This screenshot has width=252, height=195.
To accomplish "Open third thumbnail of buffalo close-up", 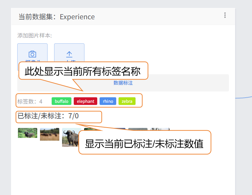I will click(x=71, y=138).
